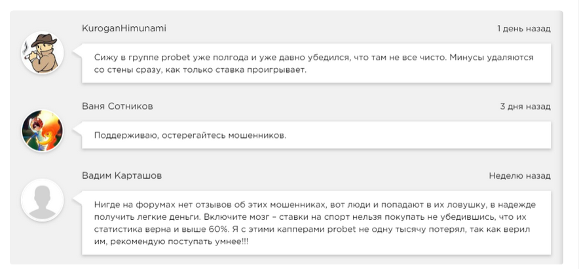The image size is (579, 269).
Task: Click KuroganHimunami's detective avatar picture
Action: (x=43, y=53)
